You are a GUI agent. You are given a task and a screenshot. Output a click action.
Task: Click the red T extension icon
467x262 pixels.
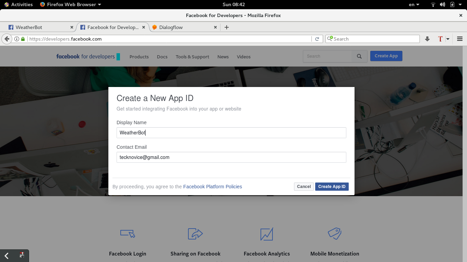(x=440, y=39)
